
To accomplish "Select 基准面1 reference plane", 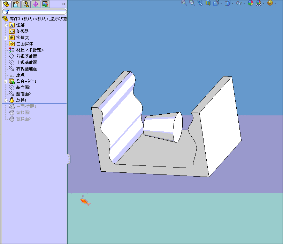I will [23, 88].
